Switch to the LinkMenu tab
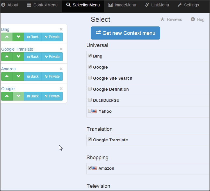 click(x=157, y=5)
